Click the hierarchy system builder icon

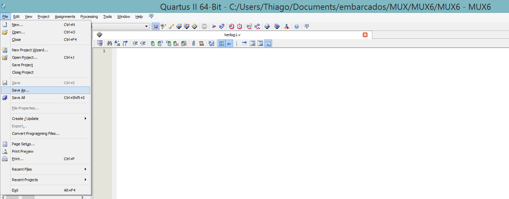pyautogui.click(x=287, y=26)
